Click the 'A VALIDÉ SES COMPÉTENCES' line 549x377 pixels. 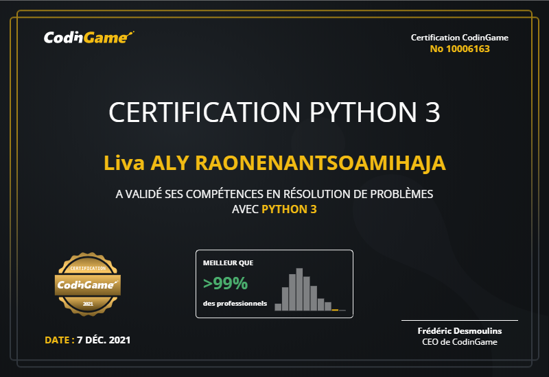click(x=274, y=195)
